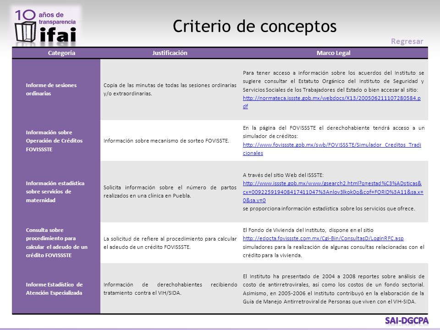
Task: Click text 'simuladores para la realización'
Action: pos(333,251)
